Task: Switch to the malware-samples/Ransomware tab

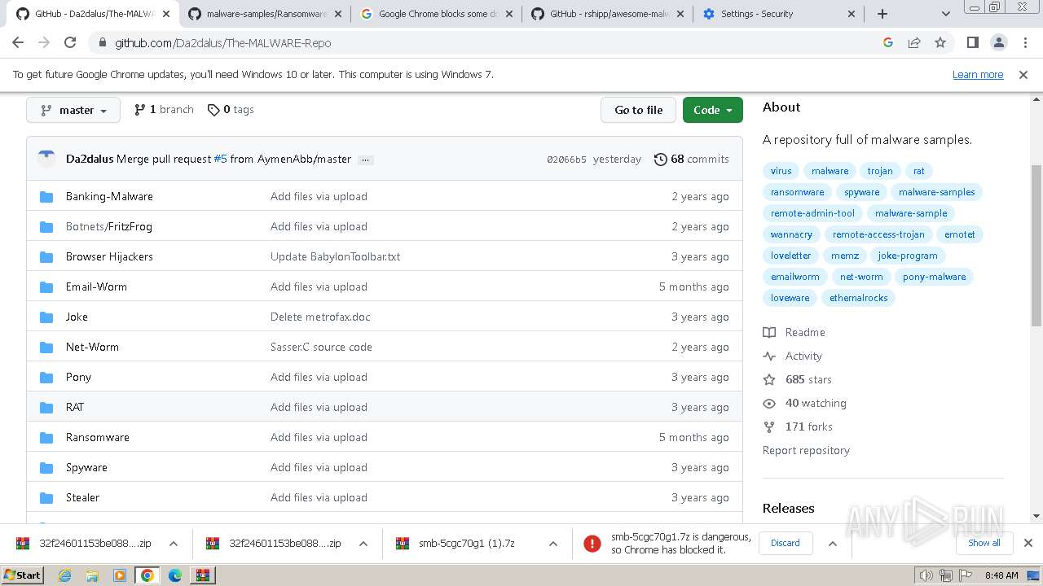Action: (x=266, y=14)
